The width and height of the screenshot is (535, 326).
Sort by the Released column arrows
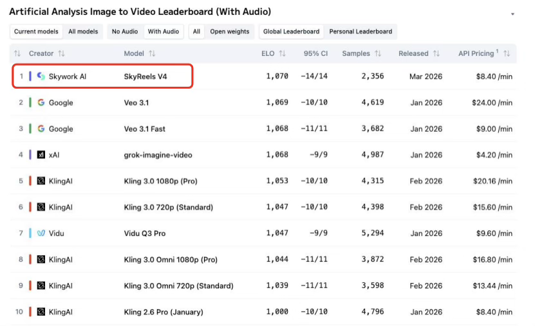click(x=436, y=53)
